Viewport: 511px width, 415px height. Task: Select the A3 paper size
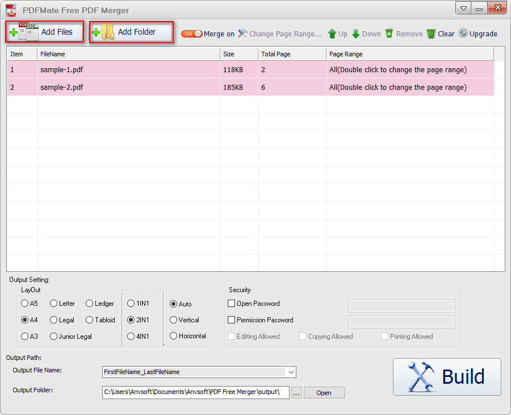(24, 336)
